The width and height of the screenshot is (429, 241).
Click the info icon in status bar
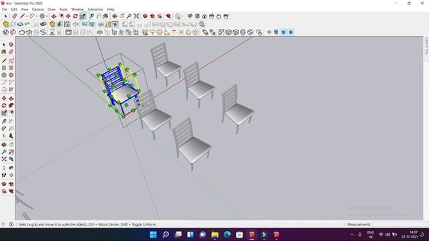11,224
